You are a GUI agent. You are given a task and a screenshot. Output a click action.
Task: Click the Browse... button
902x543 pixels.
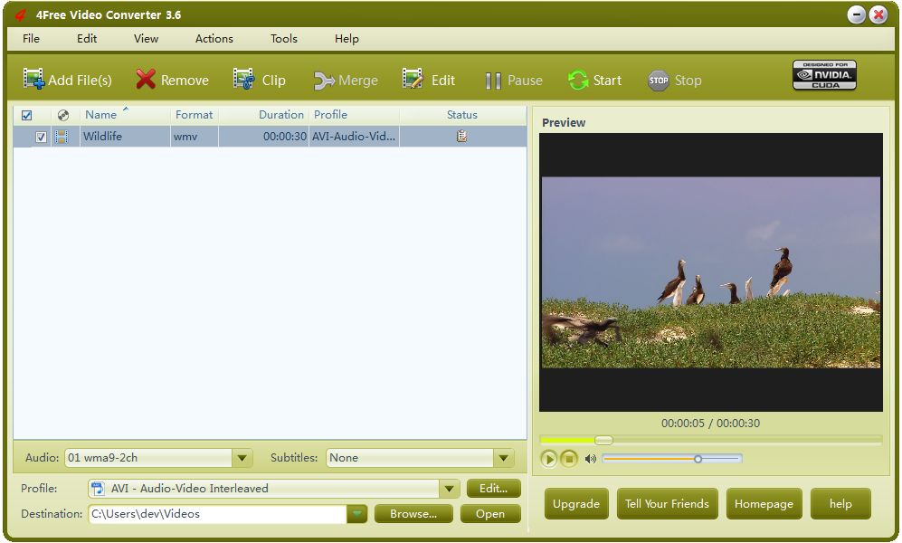tap(413, 514)
